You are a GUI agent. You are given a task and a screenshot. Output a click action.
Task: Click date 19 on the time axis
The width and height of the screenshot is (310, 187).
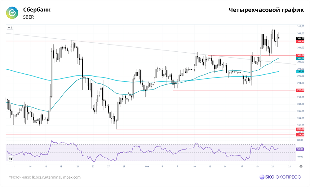tap(257, 167)
